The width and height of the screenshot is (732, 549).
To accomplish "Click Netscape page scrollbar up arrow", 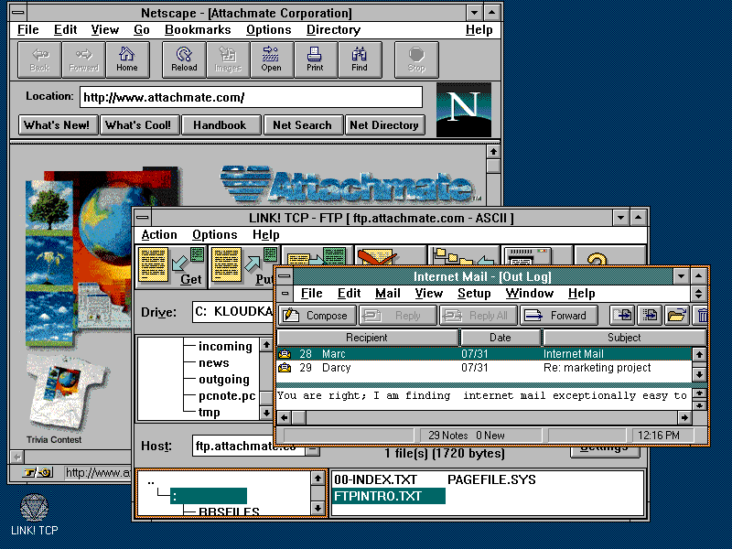I will pos(493,152).
